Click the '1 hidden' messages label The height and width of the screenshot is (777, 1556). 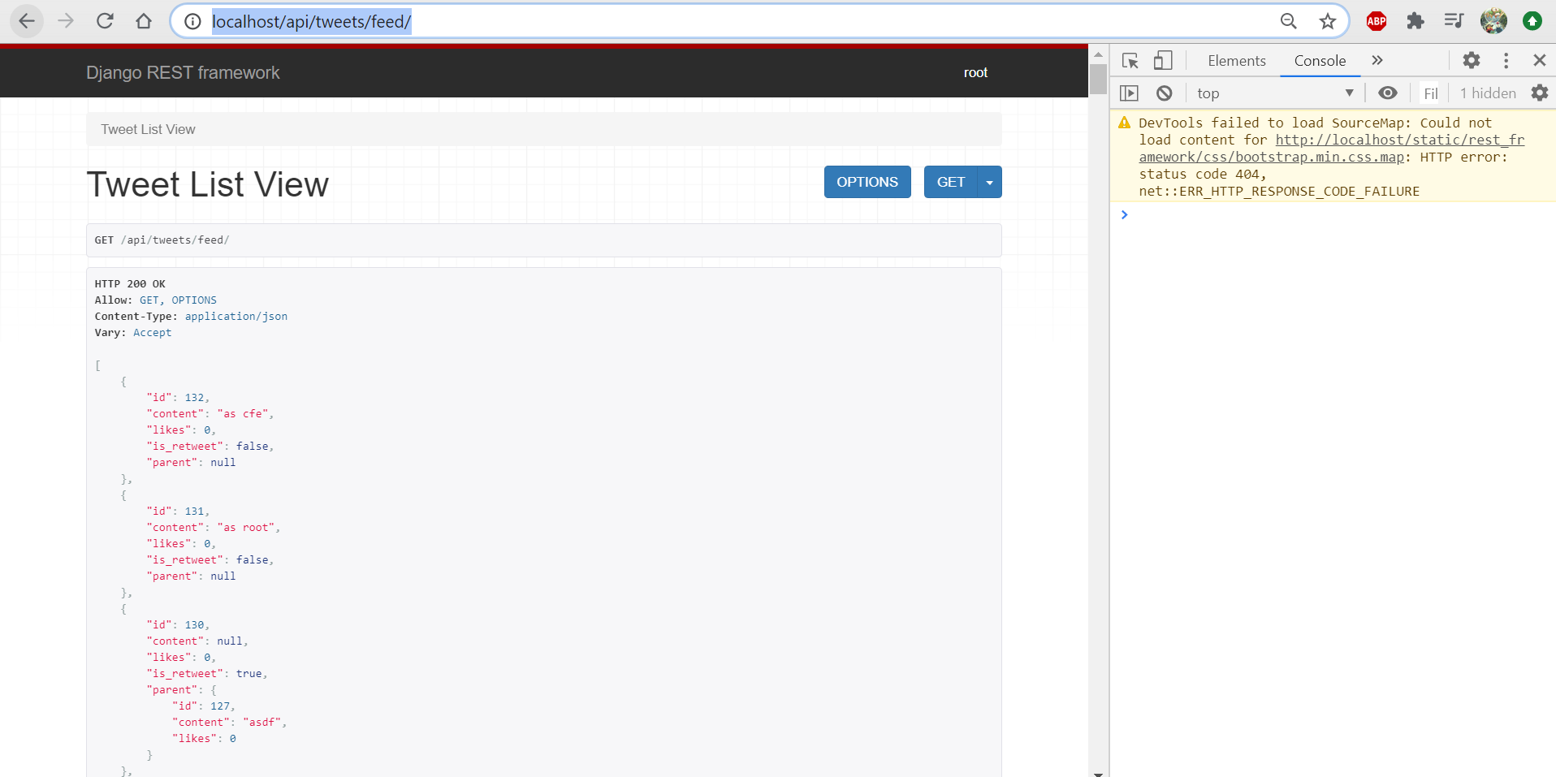click(x=1488, y=93)
